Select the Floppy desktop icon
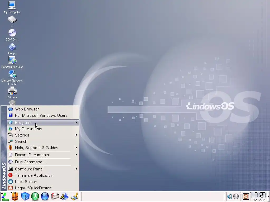 click(12, 49)
